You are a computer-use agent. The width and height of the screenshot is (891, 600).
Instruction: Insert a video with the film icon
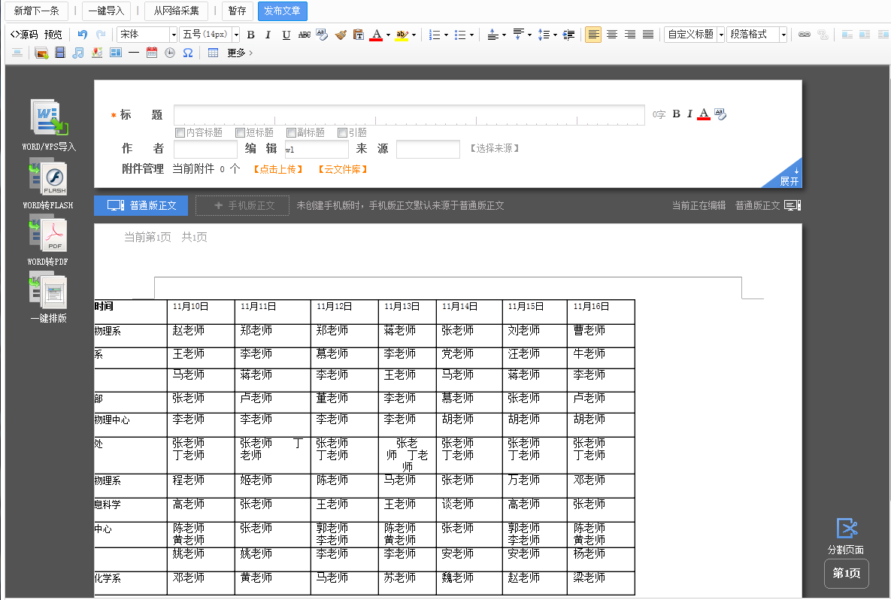59,53
